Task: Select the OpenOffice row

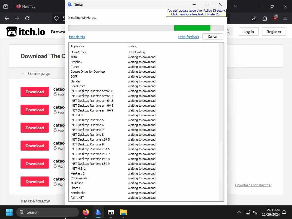Action: pyautogui.click(x=143, y=52)
